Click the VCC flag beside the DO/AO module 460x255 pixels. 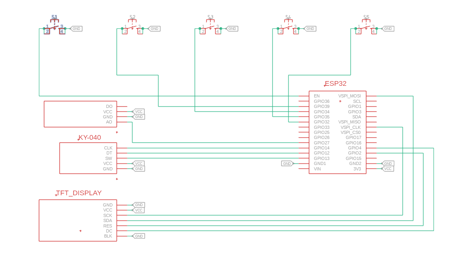(x=138, y=112)
